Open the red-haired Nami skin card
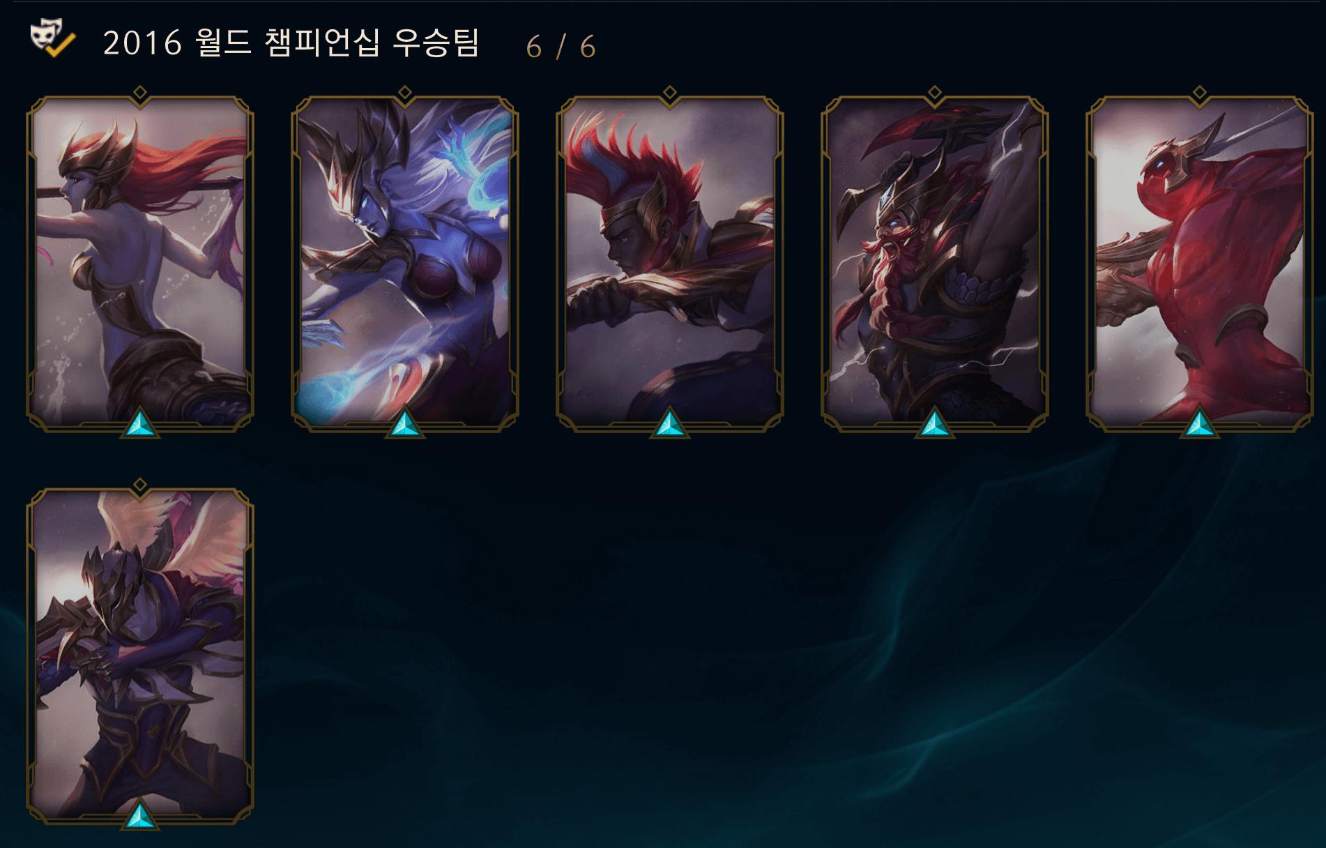The width and height of the screenshot is (1326, 848). click(140, 263)
